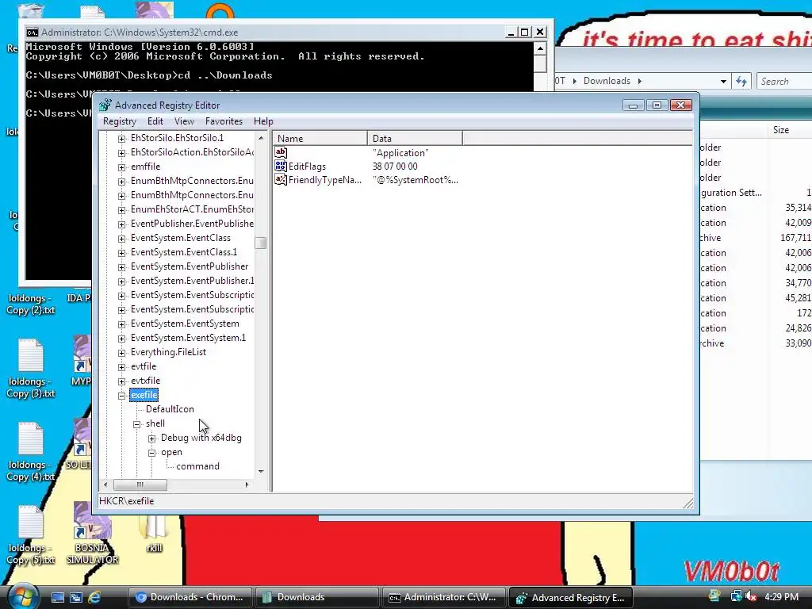
Task: Open the loldongs - Copy (3).txt desktop file
Action: [31, 368]
